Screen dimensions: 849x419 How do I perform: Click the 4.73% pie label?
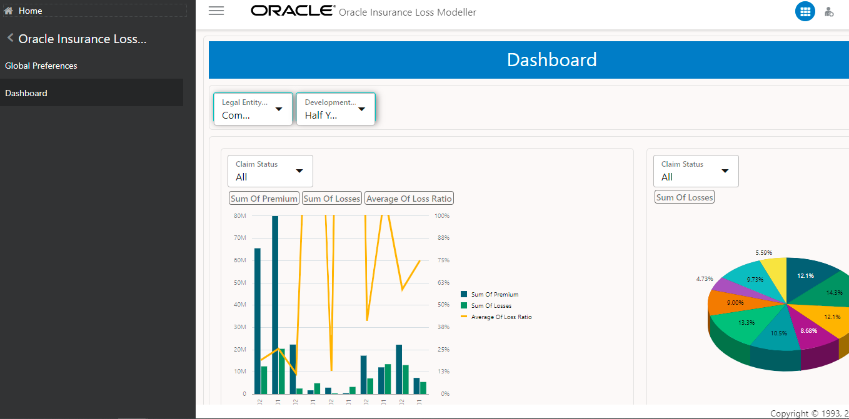pyautogui.click(x=704, y=279)
